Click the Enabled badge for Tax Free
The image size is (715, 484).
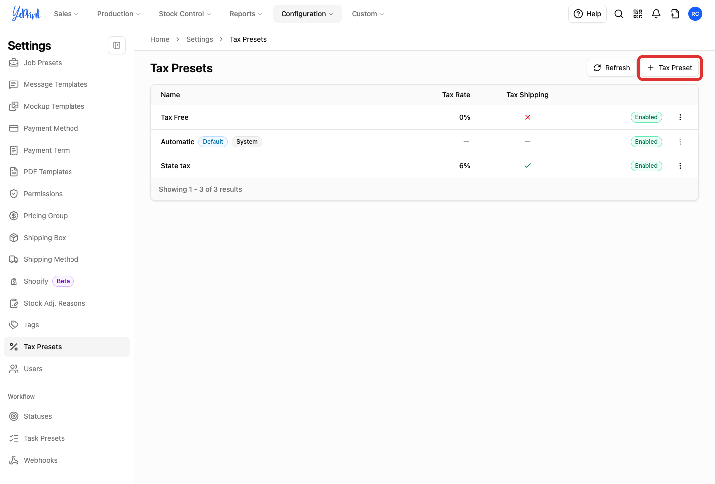(x=646, y=117)
